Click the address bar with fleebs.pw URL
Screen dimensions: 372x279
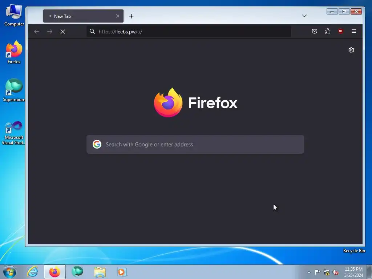pos(189,32)
